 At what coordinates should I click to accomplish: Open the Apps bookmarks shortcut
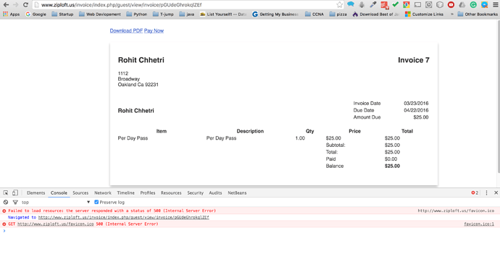(x=11, y=14)
